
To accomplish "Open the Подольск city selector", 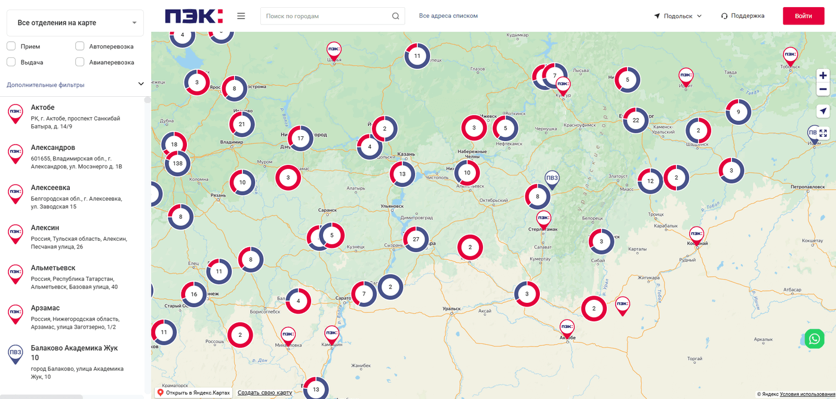I will [x=678, y=16].
